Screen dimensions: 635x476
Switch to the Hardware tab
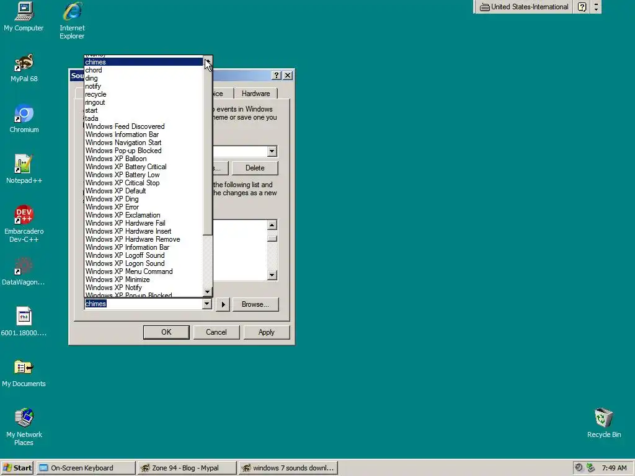(x=255, y=94)
